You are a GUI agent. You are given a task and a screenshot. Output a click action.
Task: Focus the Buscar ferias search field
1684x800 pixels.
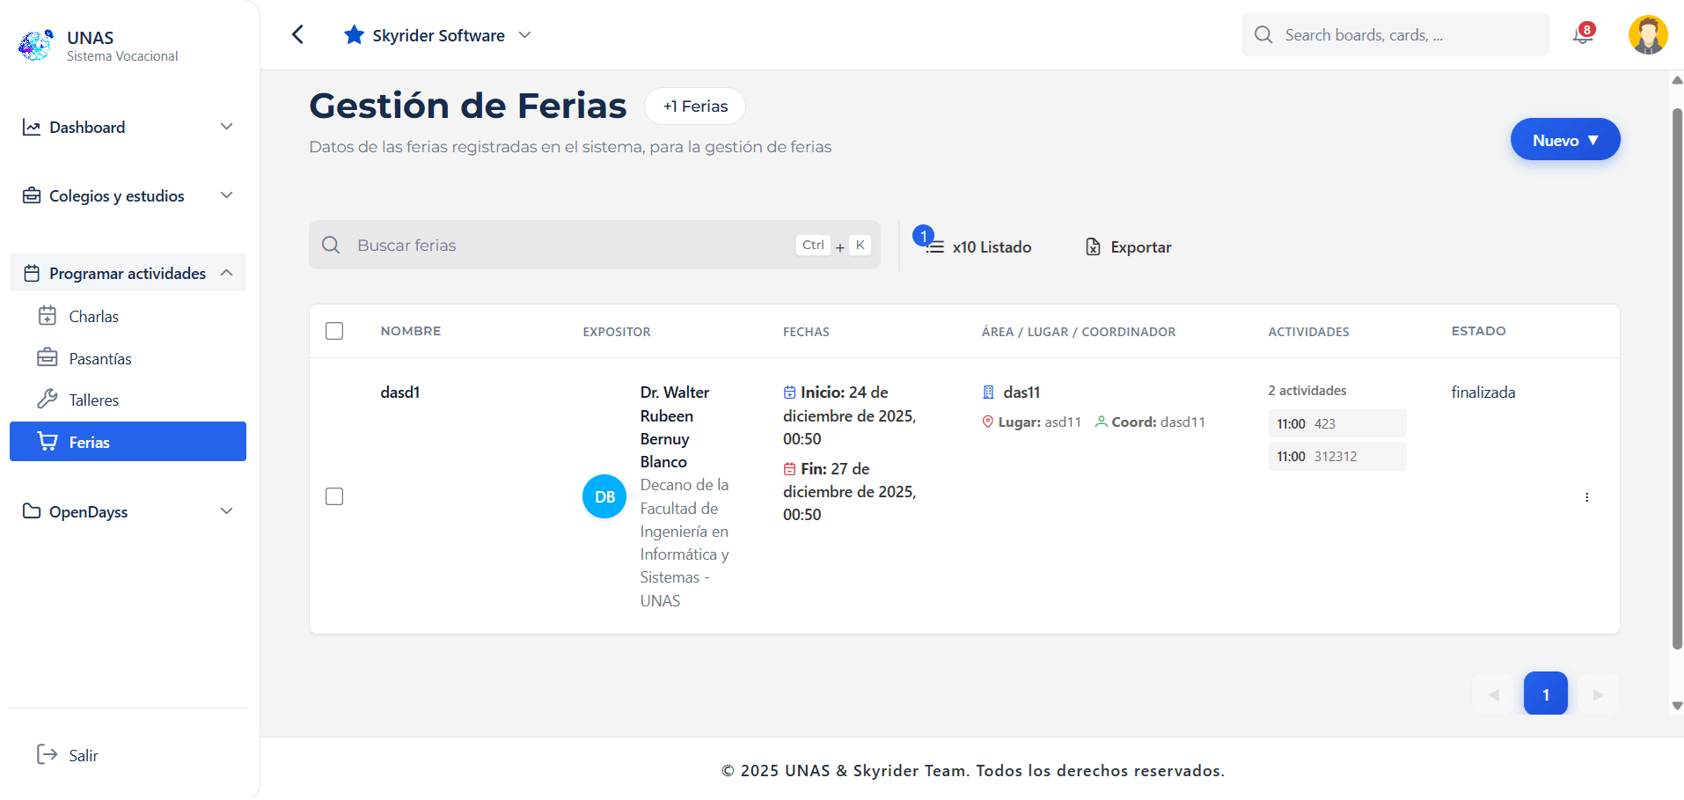pyautogui.click(x=572, y=246)
